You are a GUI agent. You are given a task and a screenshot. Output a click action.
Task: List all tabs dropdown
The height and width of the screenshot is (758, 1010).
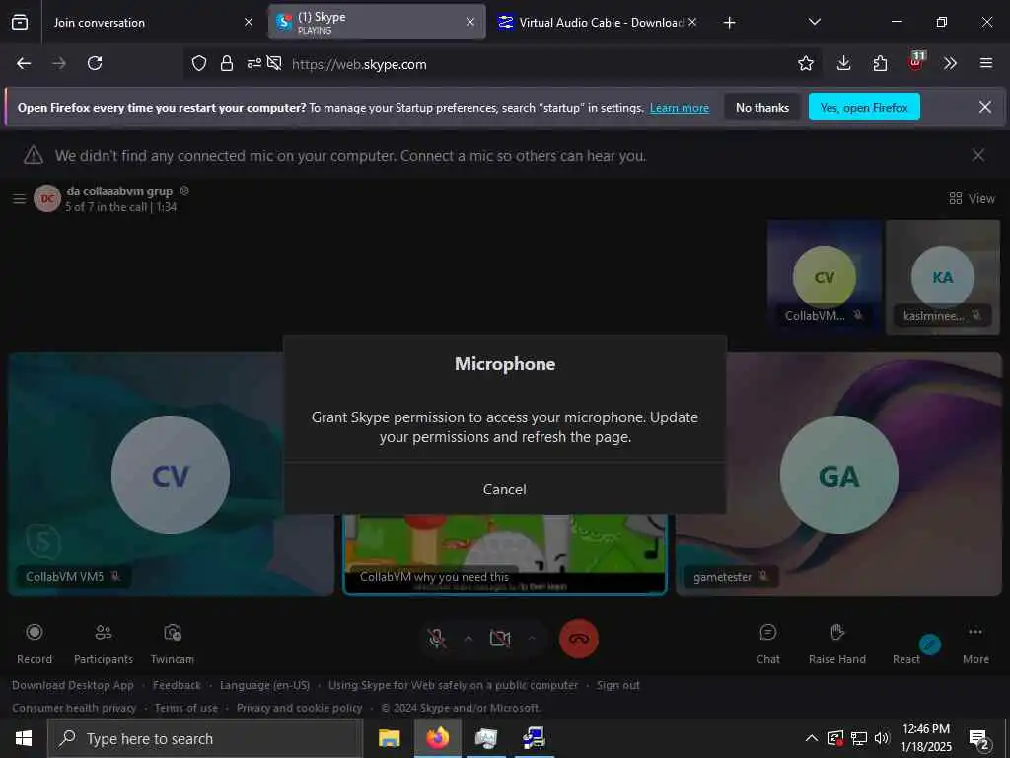[x=814, y=22]
